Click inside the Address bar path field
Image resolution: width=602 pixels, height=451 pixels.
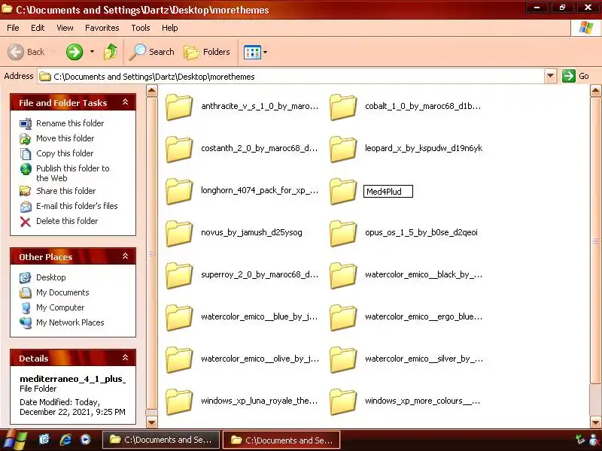click(x=292, y=77)
